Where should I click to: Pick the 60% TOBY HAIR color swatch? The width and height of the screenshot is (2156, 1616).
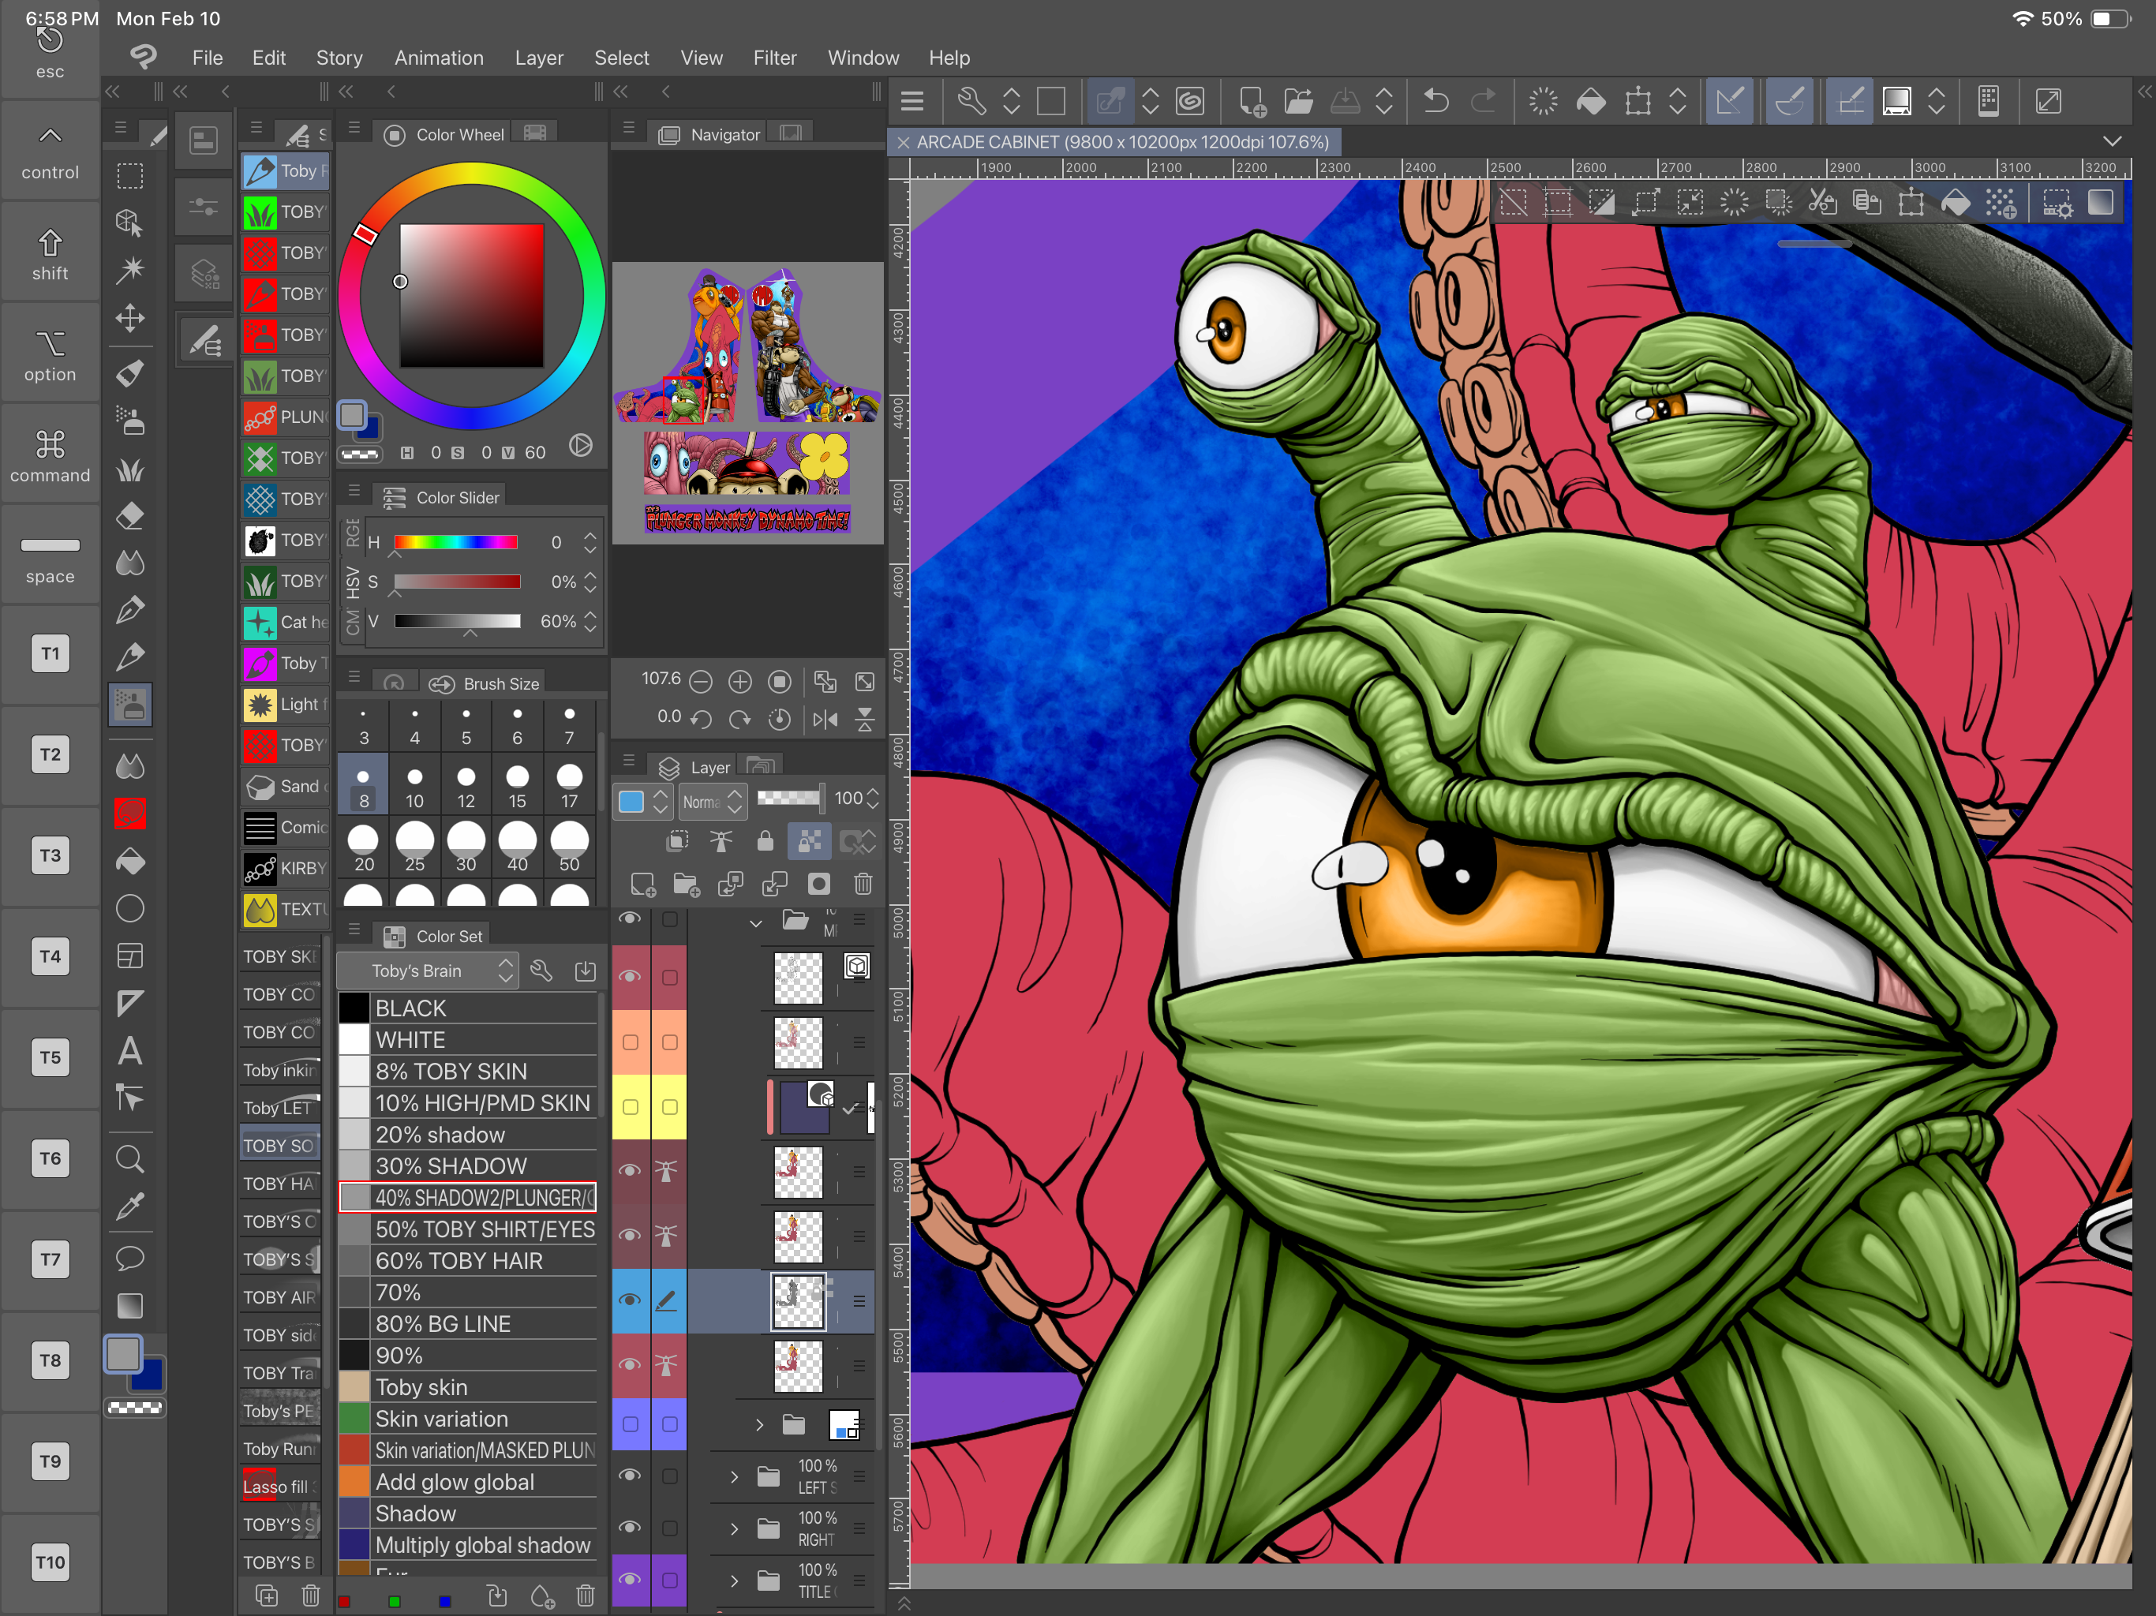[467, 1260]
